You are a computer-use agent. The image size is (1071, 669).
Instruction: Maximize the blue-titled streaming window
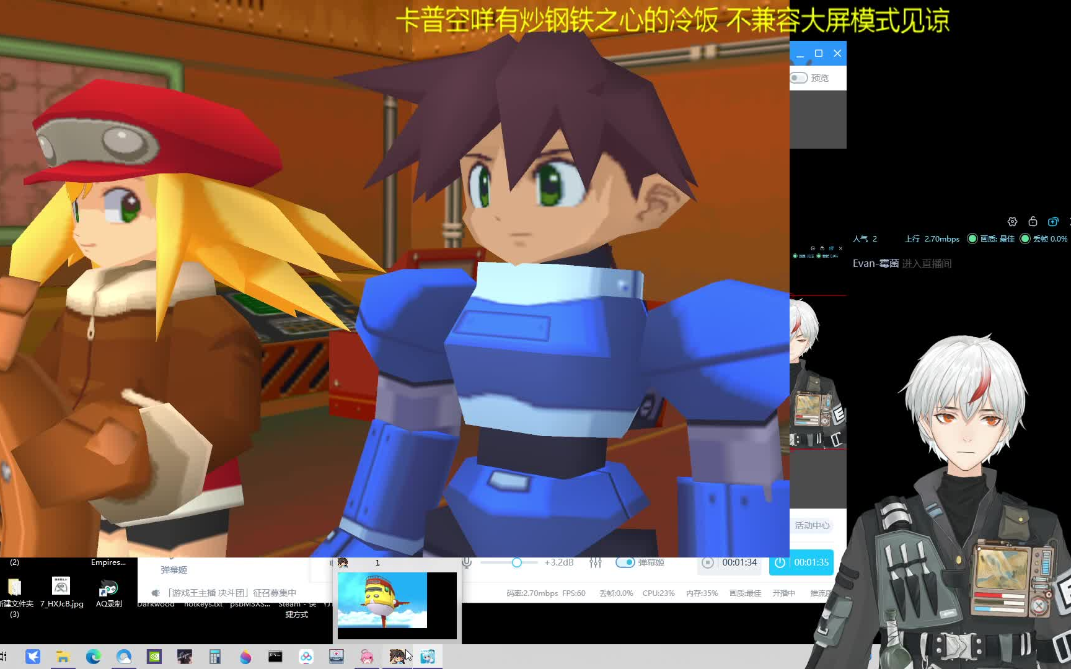tap(819, 53)
